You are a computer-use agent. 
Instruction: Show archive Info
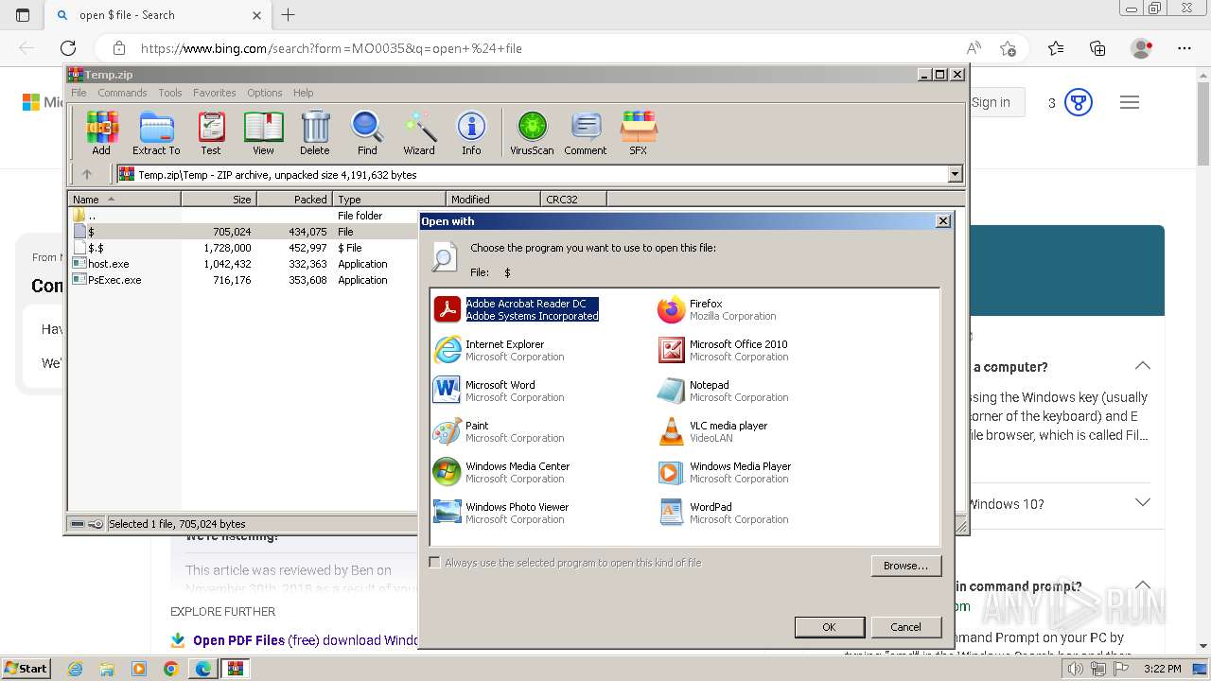click(x=471, y=133)
